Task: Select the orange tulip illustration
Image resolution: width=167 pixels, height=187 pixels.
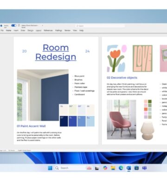Action: (117, 58)
